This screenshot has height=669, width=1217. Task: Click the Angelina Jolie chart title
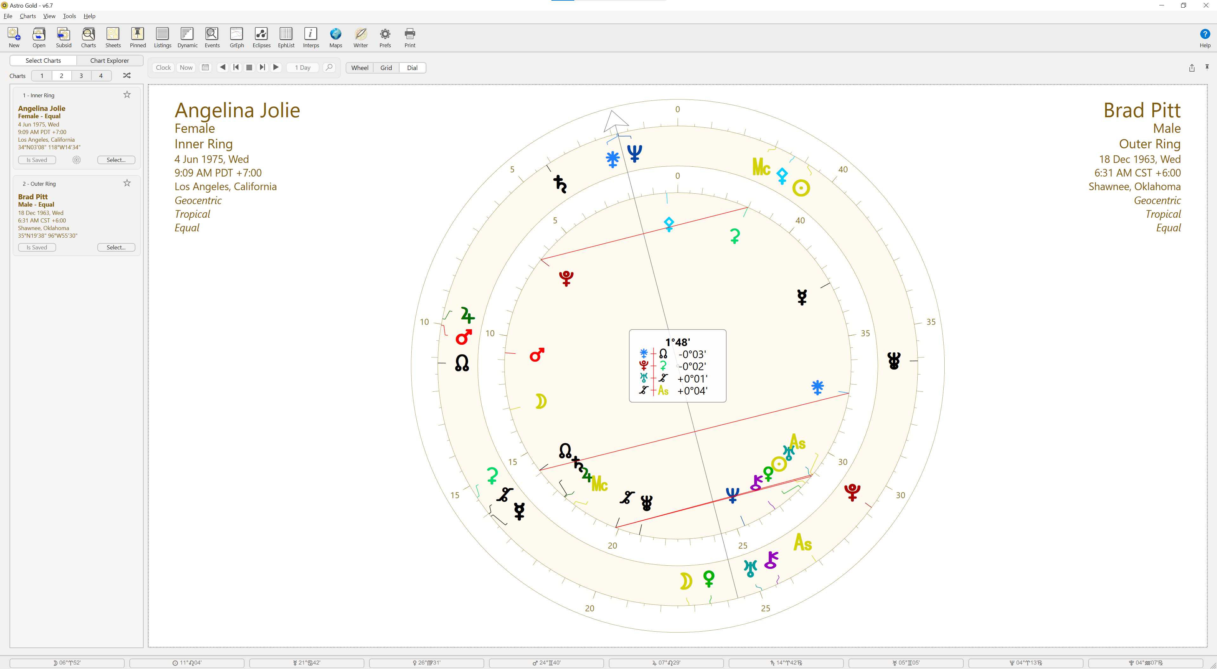[x=237, y=110]
